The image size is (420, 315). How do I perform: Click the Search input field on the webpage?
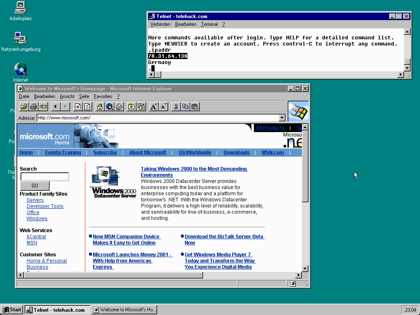[x=44, y=176]
